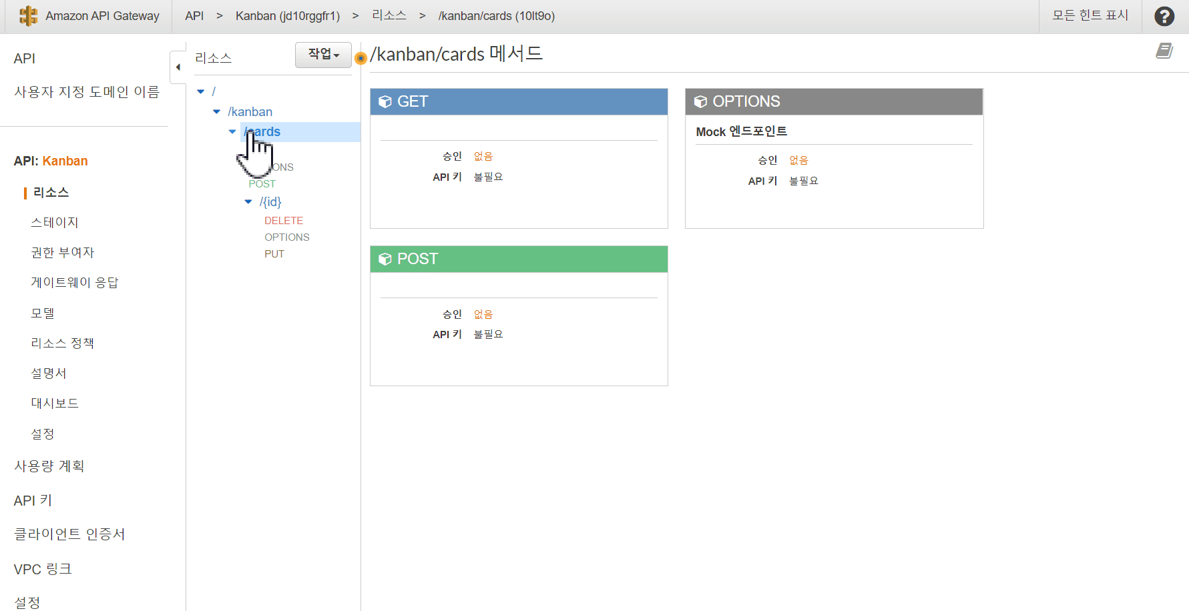Select the POST method in the resource tree

(x=262, y=184)
